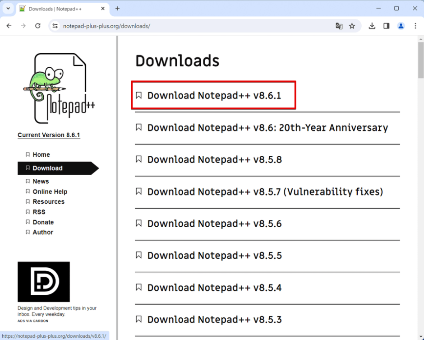Click the Notepad++ chameleon logo

(x=58, y=88)
